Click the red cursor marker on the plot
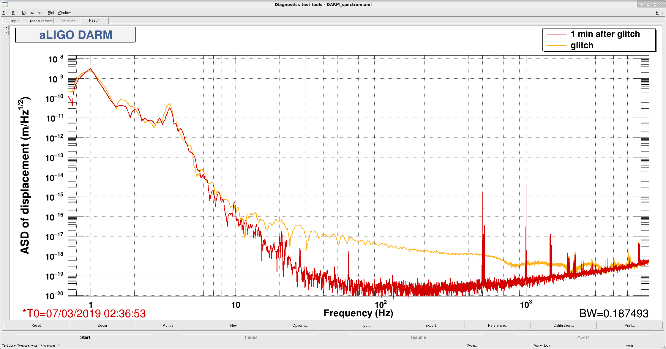Screen dimensions: 666x349 click(283, 273)
